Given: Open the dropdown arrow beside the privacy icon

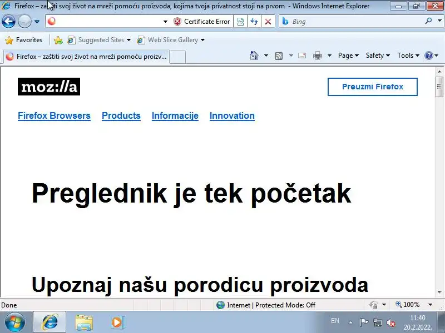Looking at the screenshot, I should (x=384, y=305).
